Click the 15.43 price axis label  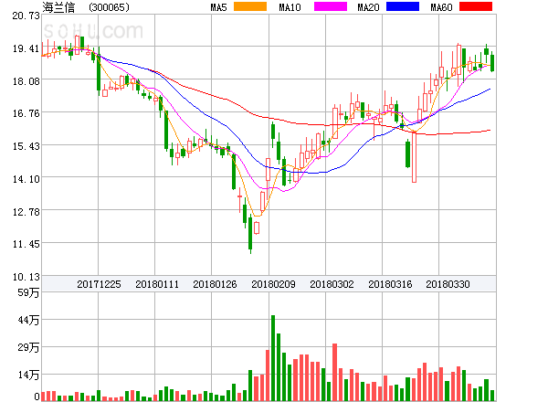26,146
